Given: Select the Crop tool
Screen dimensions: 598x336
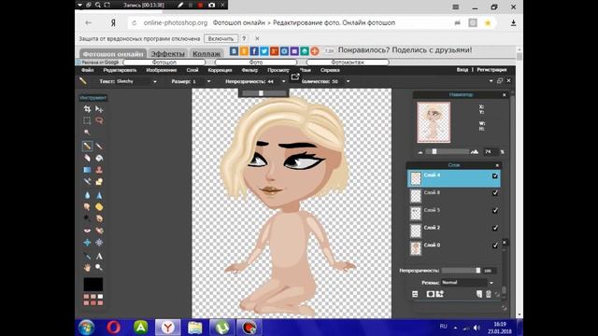Looking at the screenshot, I should click(87, 109).
